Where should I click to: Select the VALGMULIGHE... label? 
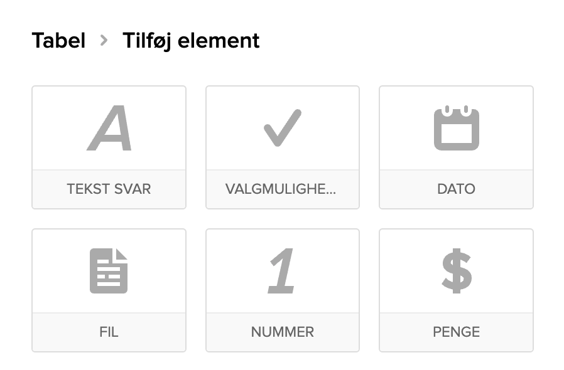pyautogui.click(x=283, y=189)
